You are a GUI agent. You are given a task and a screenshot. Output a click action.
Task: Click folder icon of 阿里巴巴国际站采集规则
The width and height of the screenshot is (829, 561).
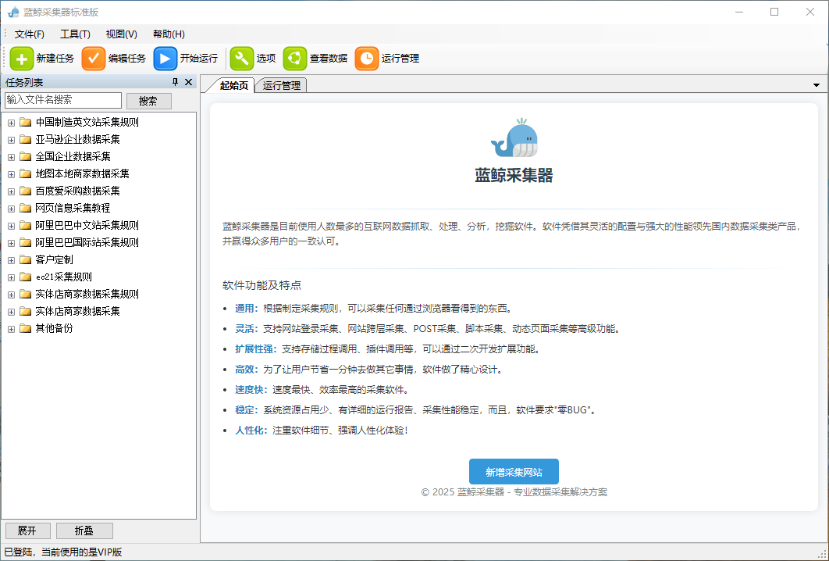[x=26, y=242]
